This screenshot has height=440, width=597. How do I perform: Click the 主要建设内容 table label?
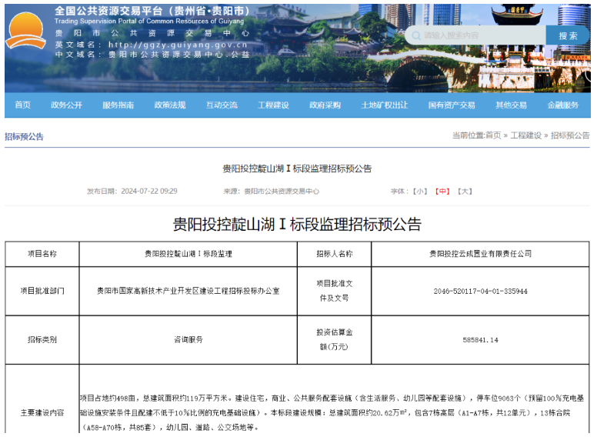tap(42, 412)
